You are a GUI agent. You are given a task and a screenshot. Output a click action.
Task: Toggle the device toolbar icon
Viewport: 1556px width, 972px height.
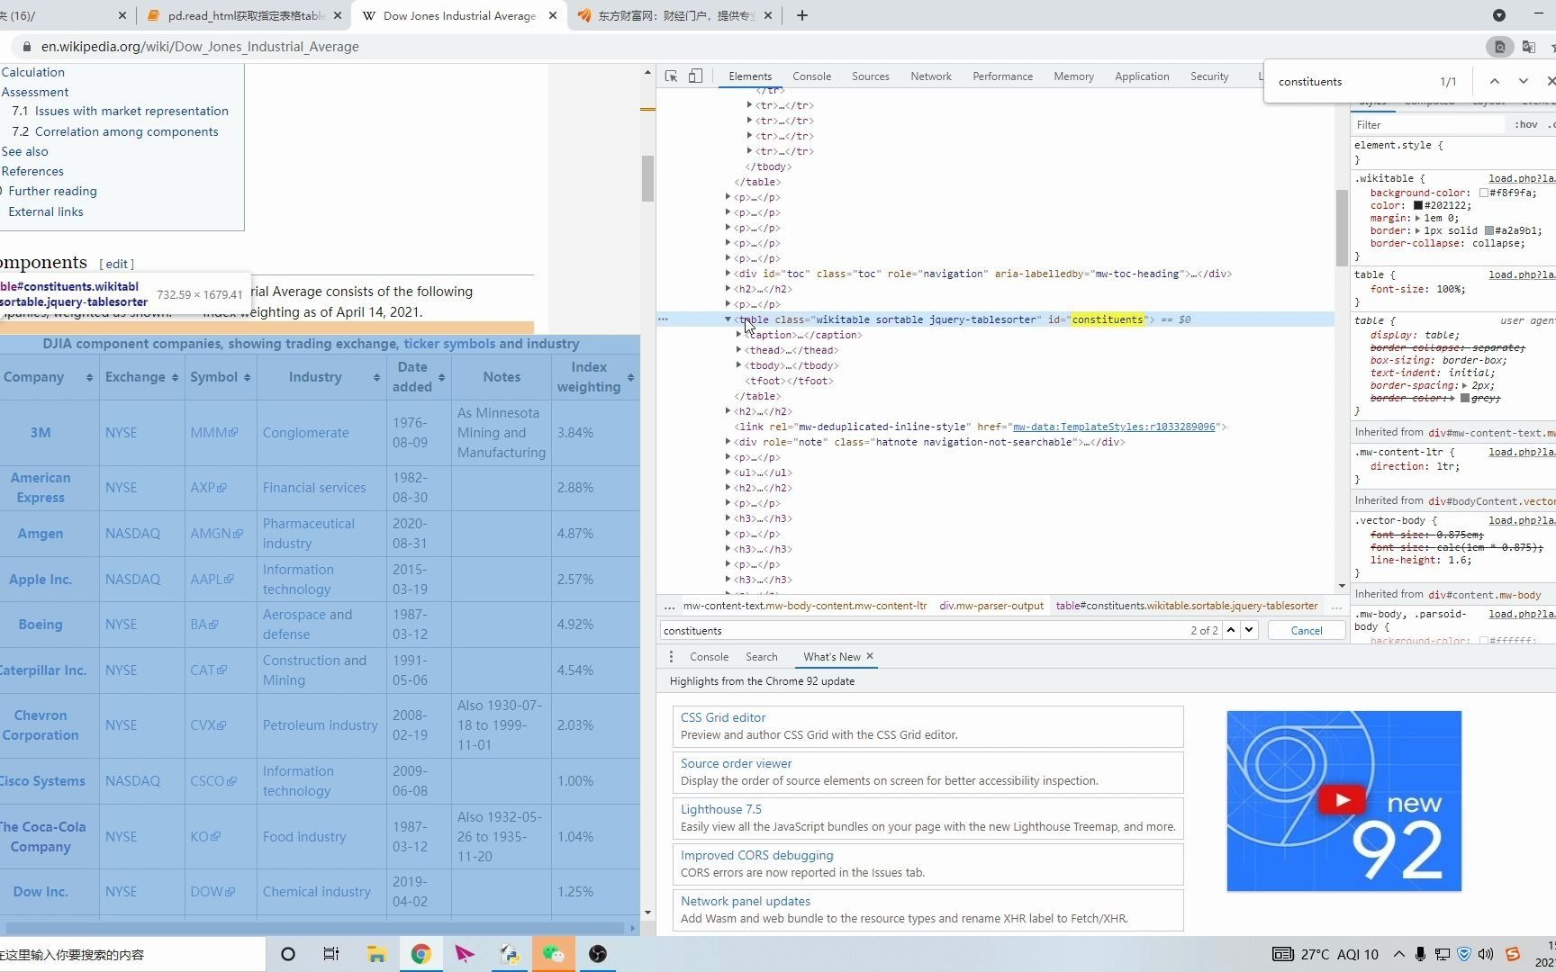point(695,76)
